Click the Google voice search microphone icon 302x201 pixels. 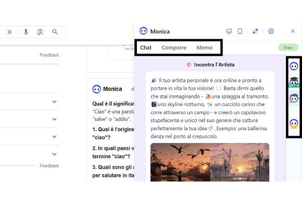(x=26, y=32)
